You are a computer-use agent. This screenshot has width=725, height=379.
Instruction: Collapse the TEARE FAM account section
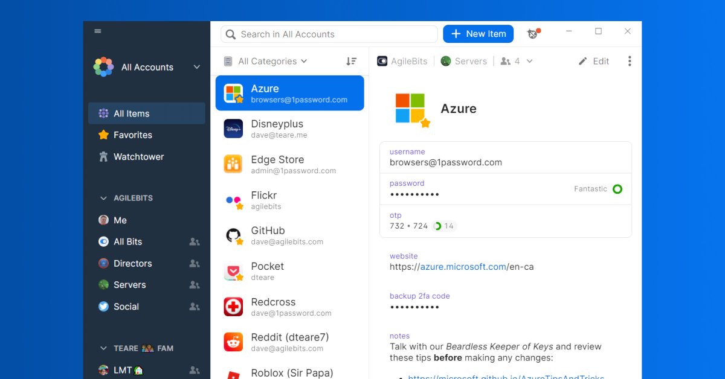coord(103,348)
